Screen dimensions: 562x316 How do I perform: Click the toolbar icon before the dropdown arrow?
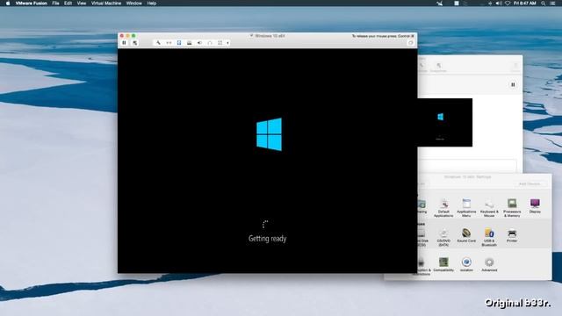coord(220,43)
